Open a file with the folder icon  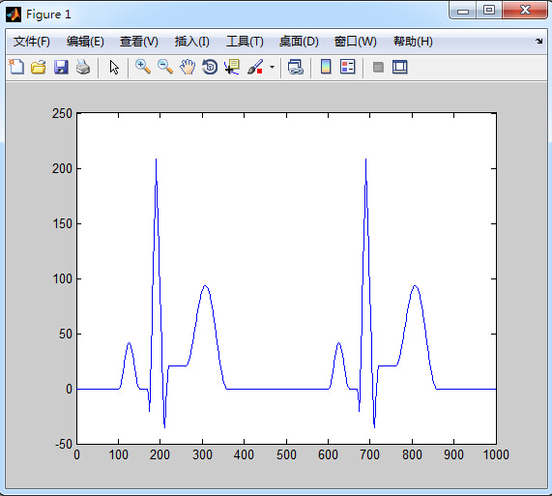[x=39, y=67]
